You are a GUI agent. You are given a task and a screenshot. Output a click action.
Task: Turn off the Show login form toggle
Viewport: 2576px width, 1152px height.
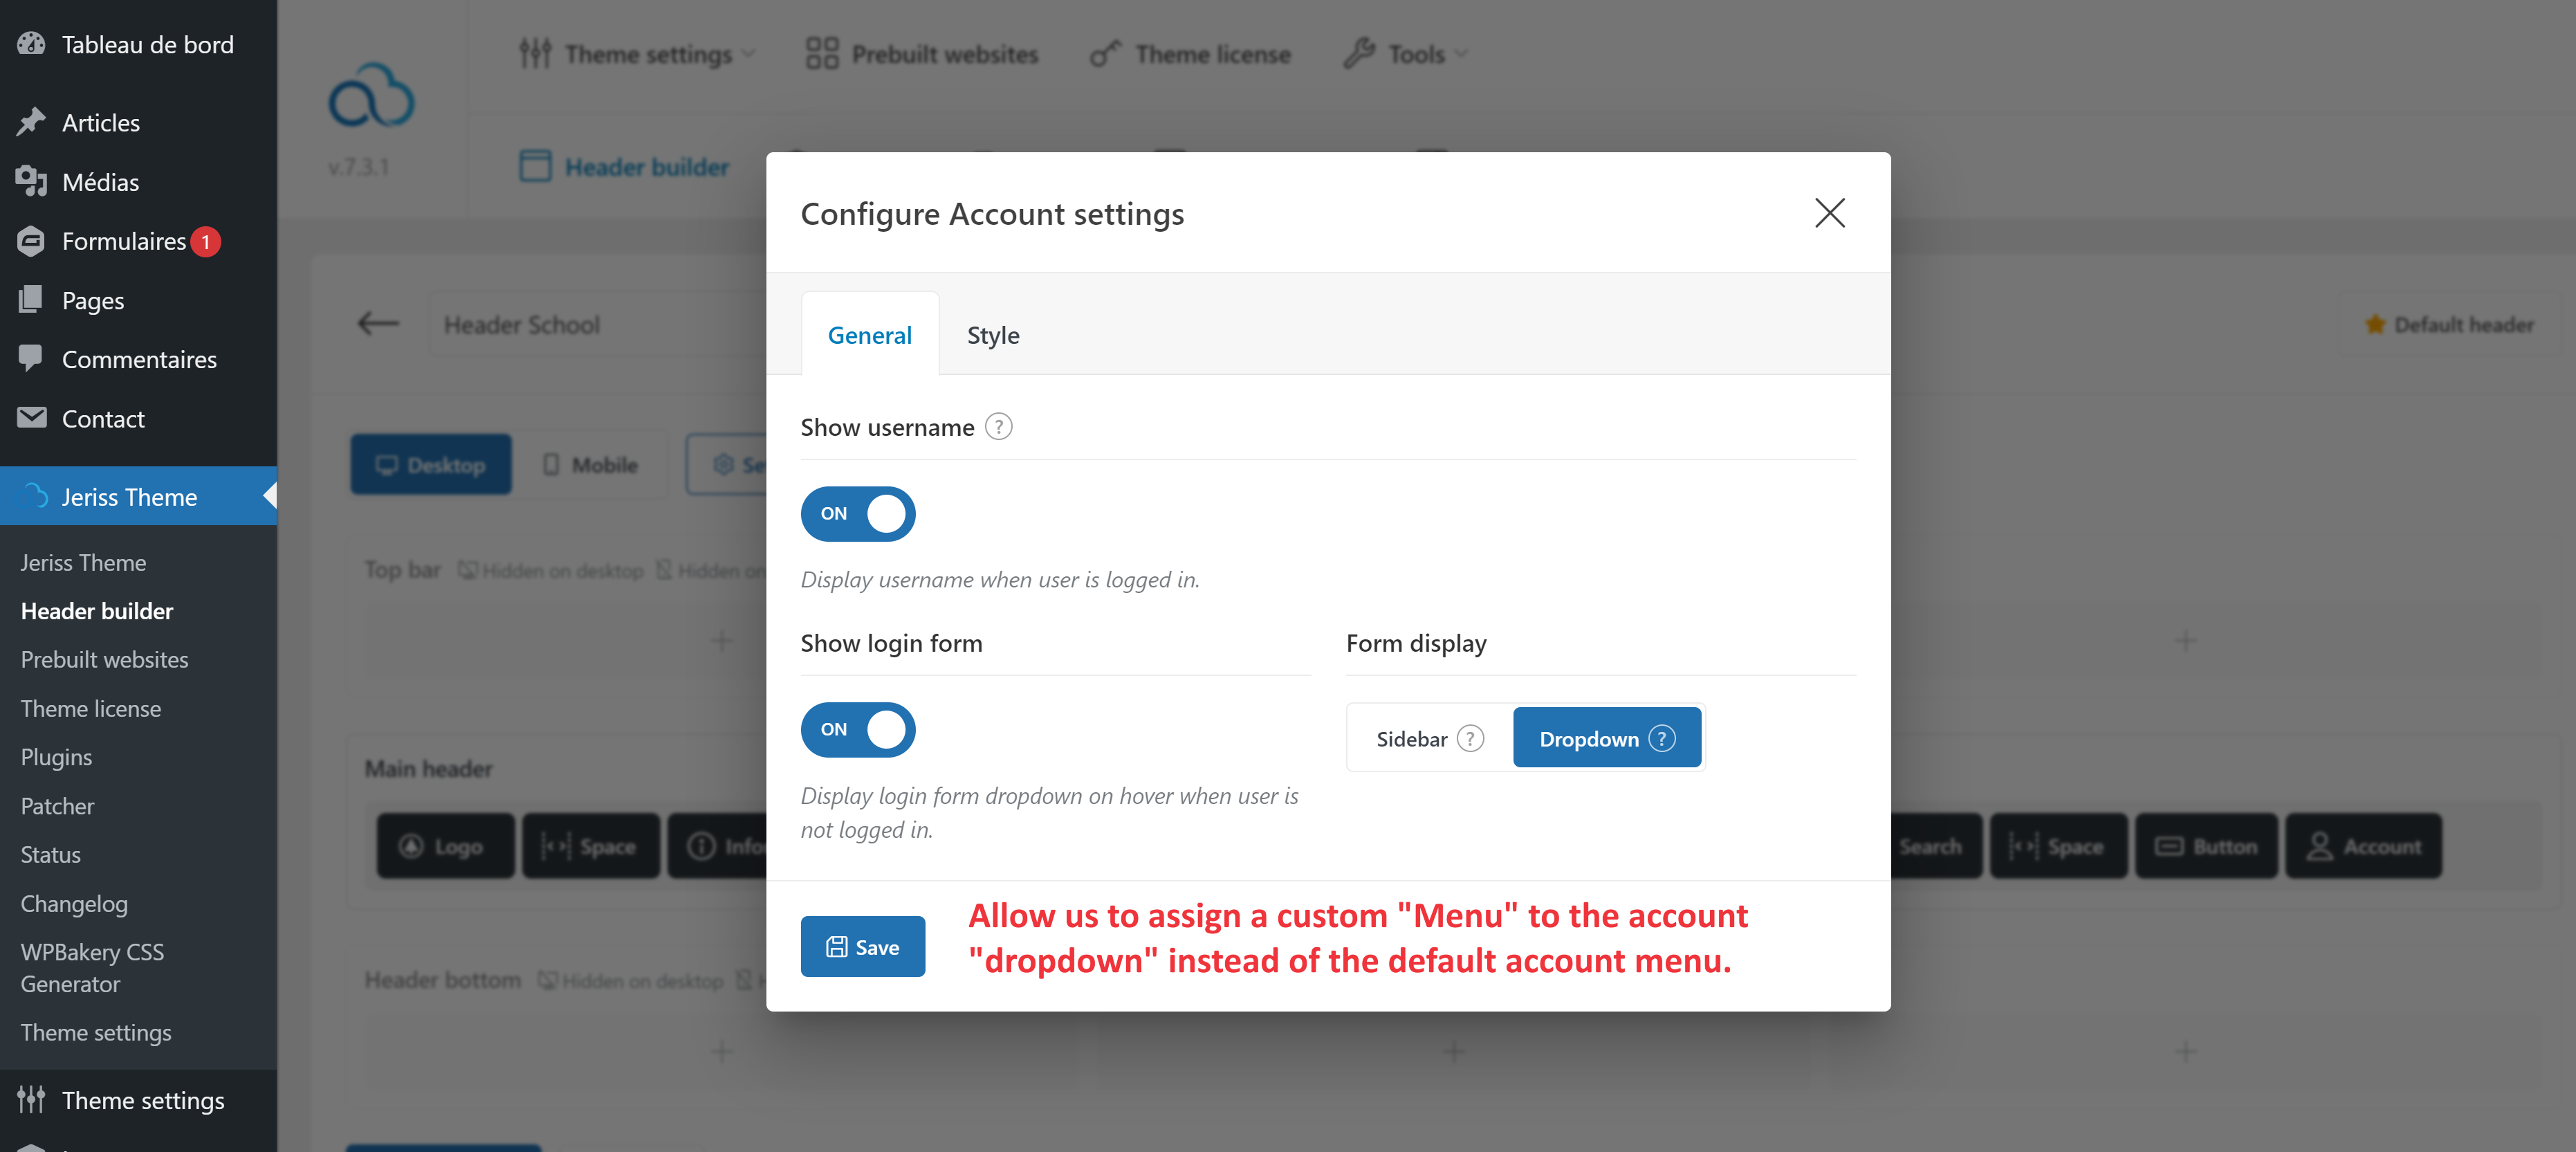click(857, 729)
